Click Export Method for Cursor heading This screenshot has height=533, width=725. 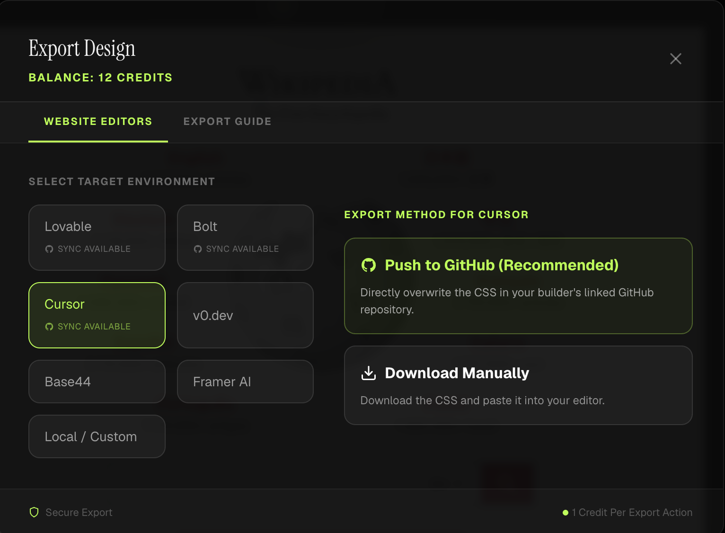point(436,215)
